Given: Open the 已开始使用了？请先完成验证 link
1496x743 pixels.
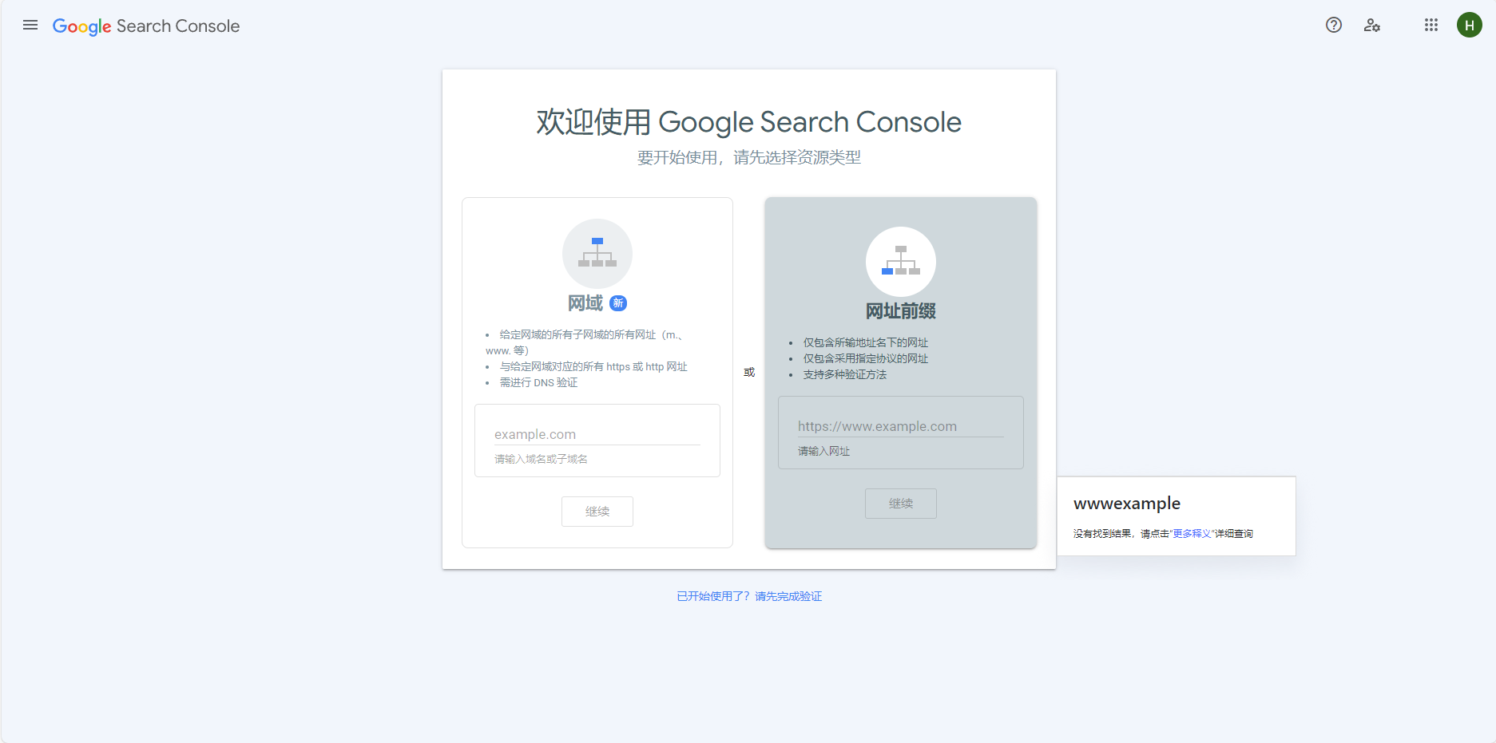Looking at the screenshot, I should tap(749, 596).
